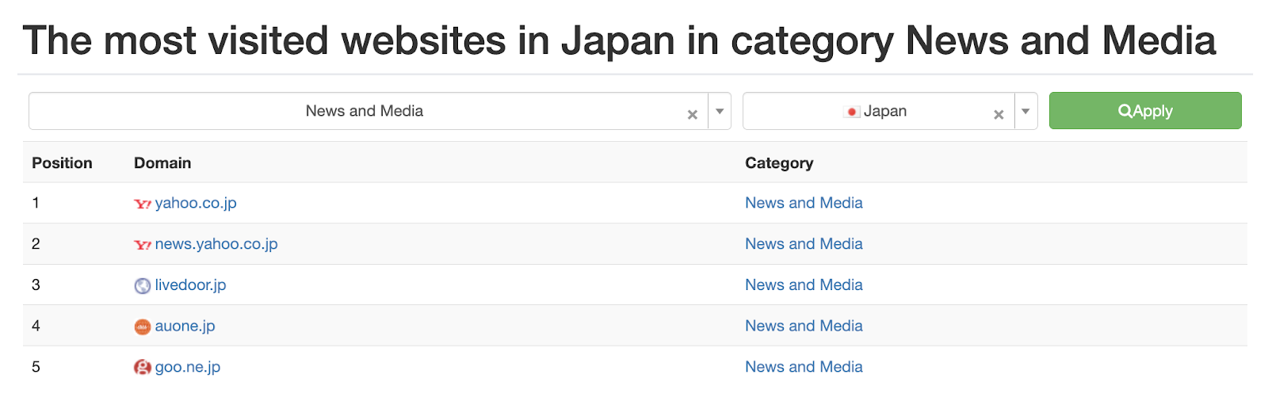Click News and Media category in livedoor.jp row

804,285
